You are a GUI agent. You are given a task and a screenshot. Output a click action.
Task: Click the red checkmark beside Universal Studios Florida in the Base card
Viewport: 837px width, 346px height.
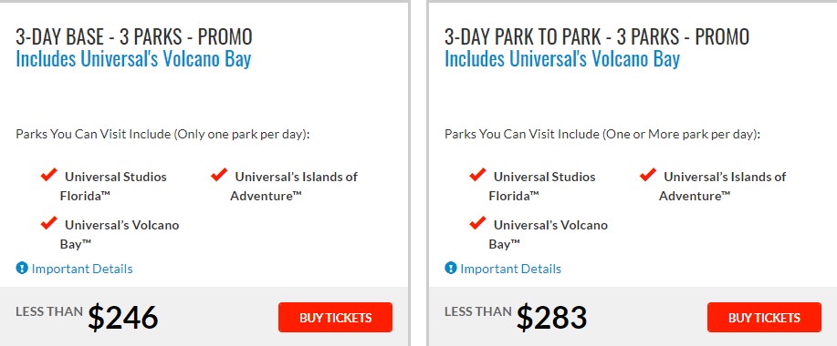(x=49, y=175)
